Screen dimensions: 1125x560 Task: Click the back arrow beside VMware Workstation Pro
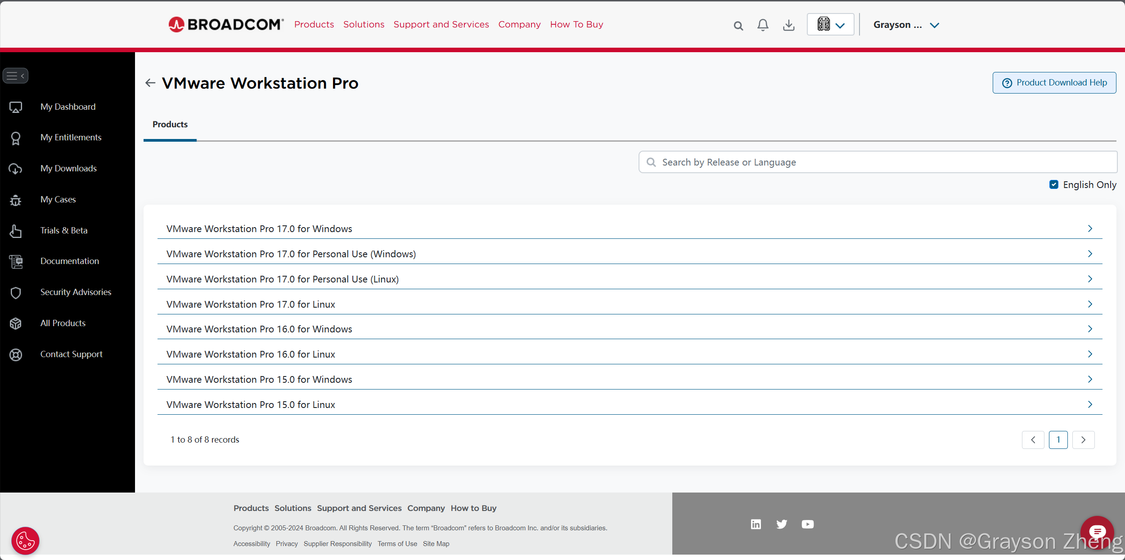[x=150, y=83]
